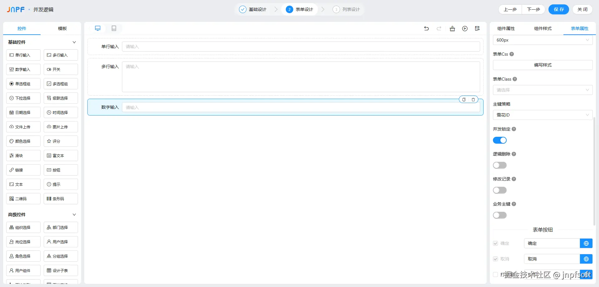Click into the 单行输入 text field
This screenshot has width=599, height=287.
301,47
